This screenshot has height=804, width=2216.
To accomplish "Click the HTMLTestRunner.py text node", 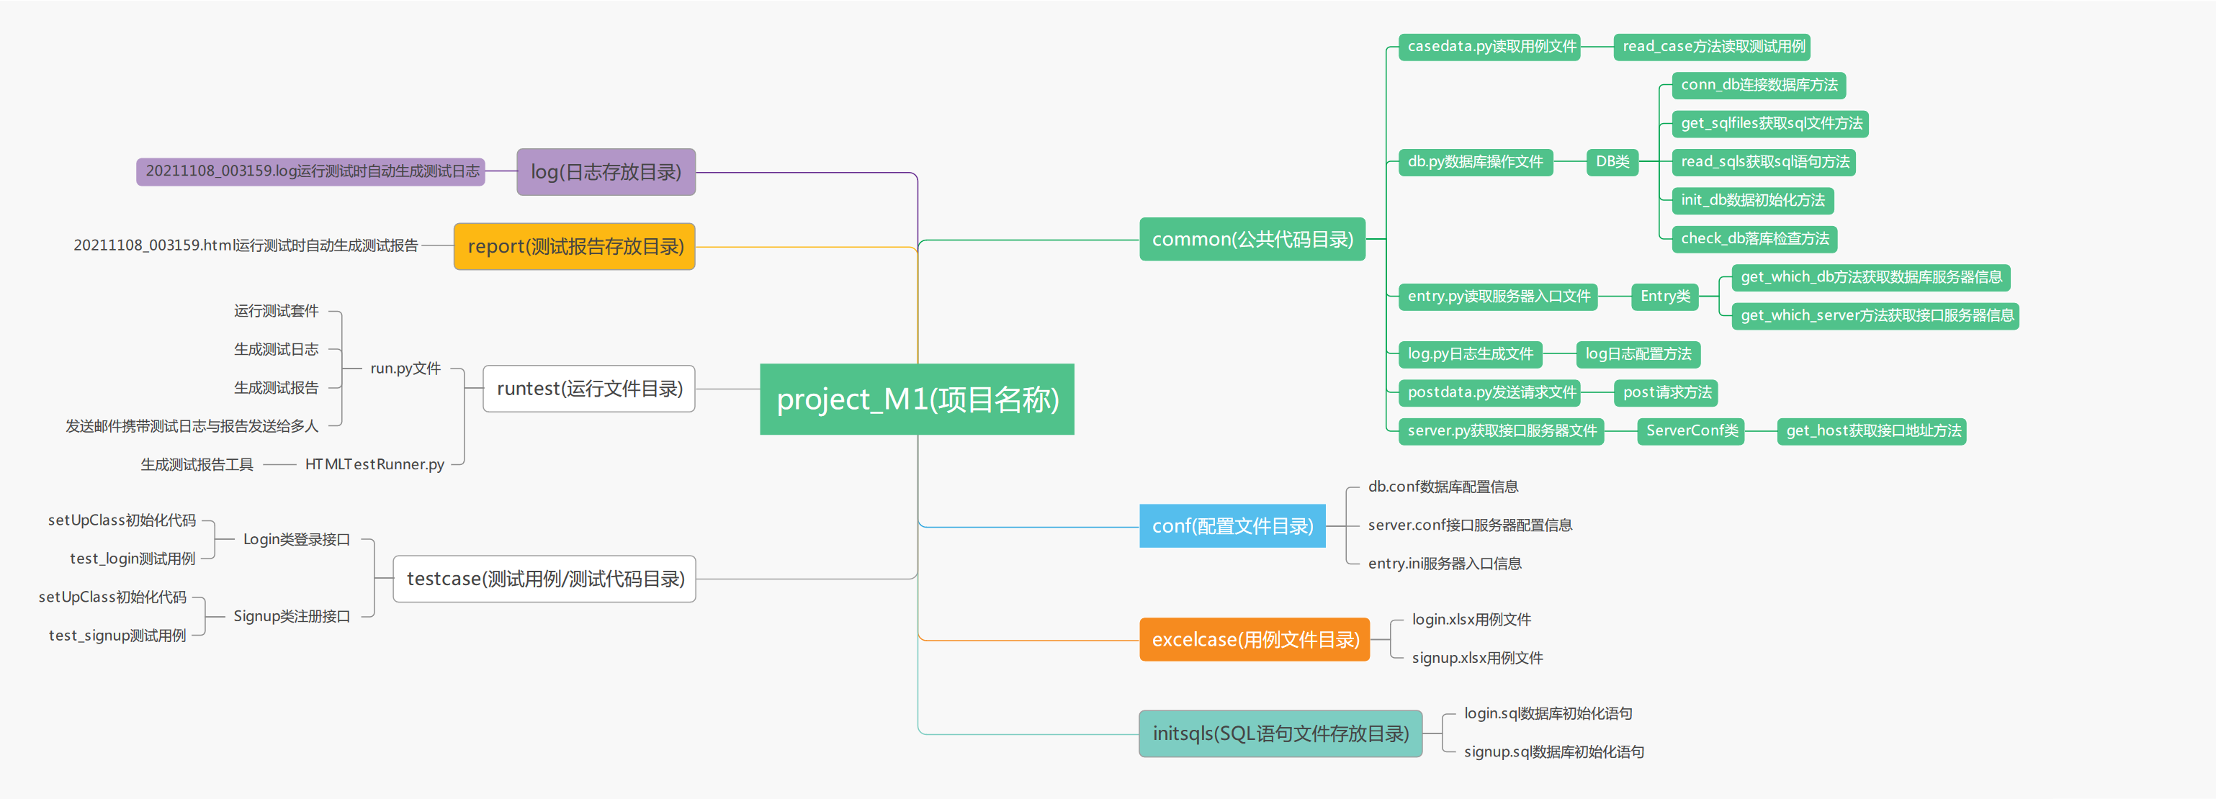I will [374, 464].
